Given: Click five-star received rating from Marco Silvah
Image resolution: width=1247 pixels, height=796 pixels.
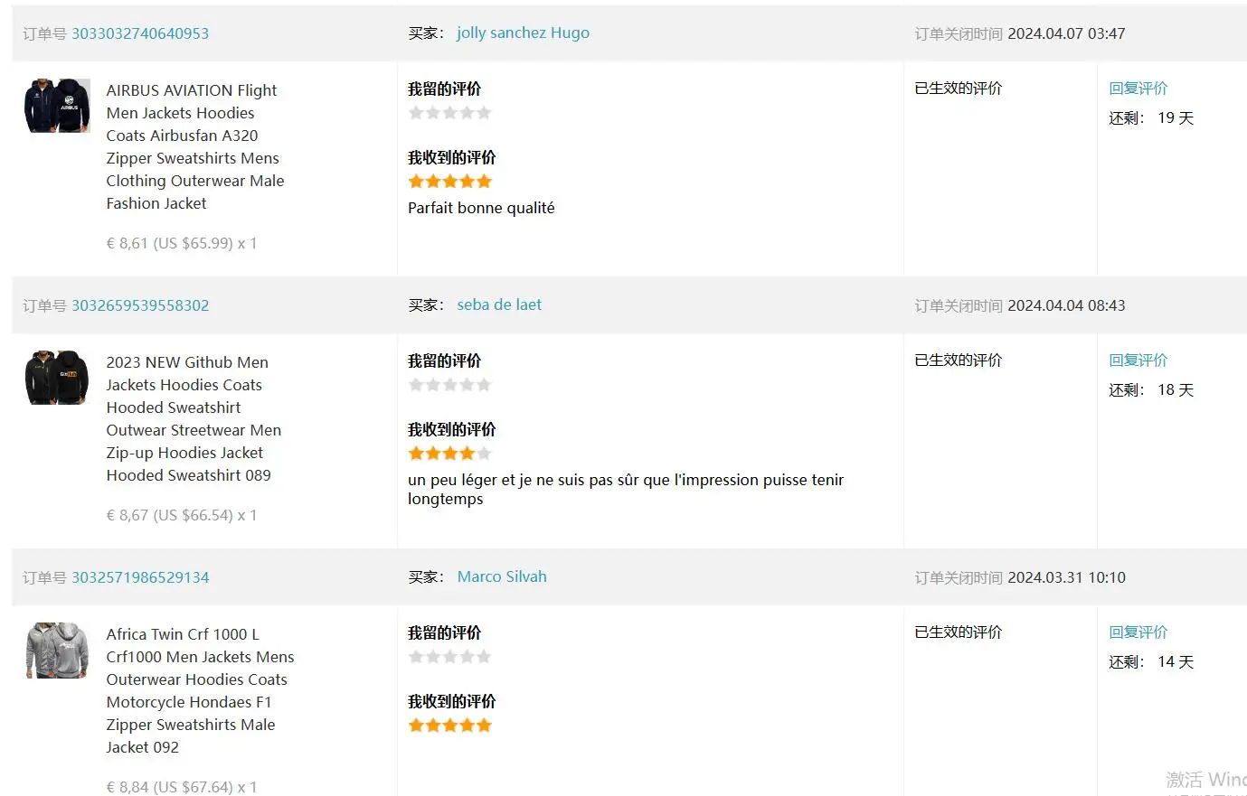Looking at the screenshot, I should (449, 726).
